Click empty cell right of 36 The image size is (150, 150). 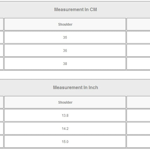138,50
